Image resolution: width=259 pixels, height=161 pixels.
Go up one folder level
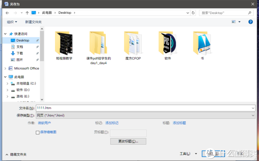pyautogui.click(x=27, y=13)
